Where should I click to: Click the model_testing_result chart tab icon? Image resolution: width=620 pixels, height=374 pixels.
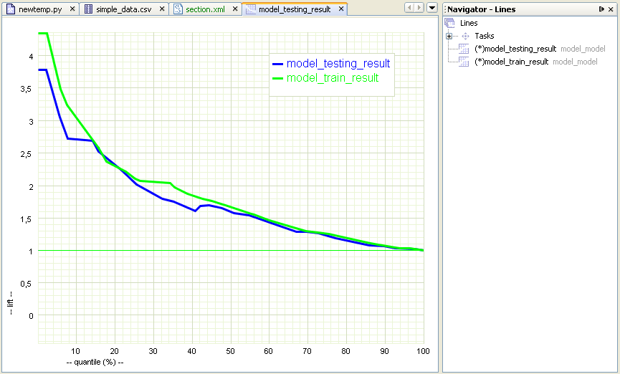[x=250, y=9]
